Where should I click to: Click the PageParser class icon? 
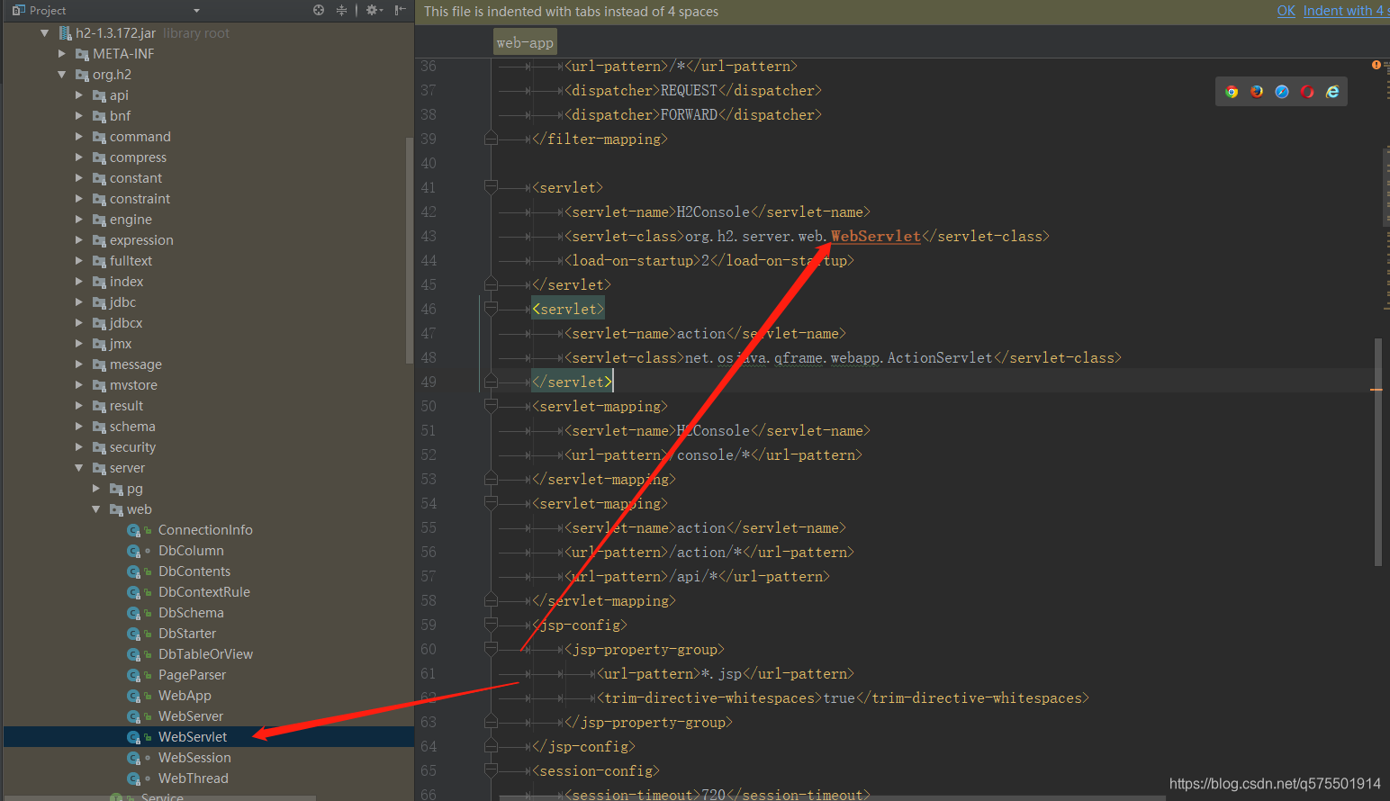134,676
